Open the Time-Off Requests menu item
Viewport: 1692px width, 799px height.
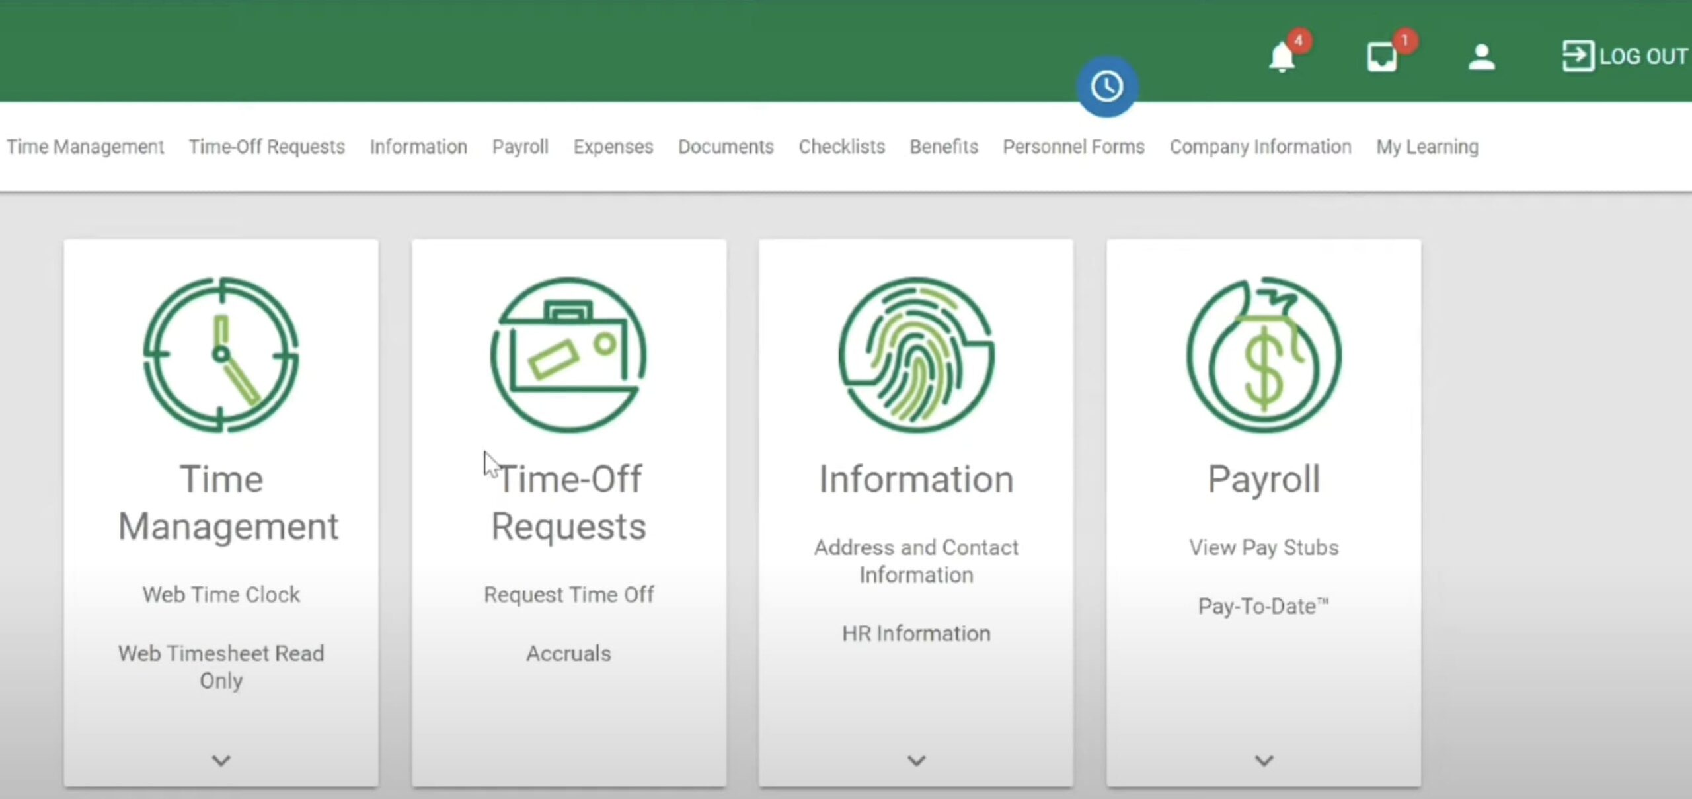(267, 147)
